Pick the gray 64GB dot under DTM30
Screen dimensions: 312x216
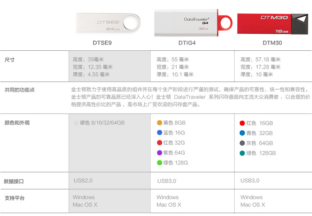coord(242,143)
